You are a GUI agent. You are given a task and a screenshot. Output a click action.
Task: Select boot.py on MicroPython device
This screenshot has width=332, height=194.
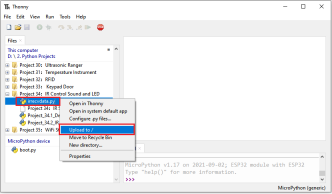point(27,150)
